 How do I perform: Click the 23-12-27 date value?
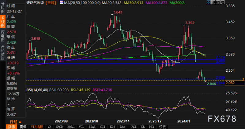pos(14,11)
